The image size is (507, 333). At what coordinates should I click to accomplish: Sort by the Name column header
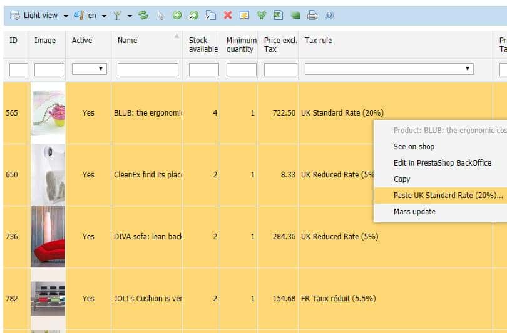[127, 41]
